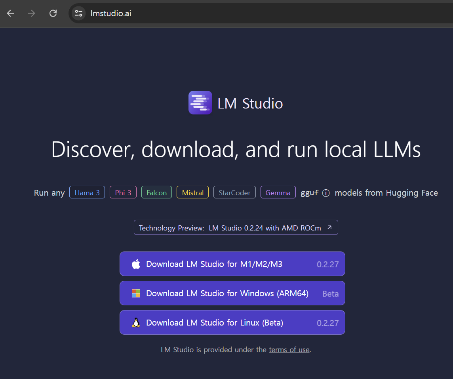
Task: Click the 0.2.27 version on Linux button
Action: pyautogui.click(x=327, y=323)
